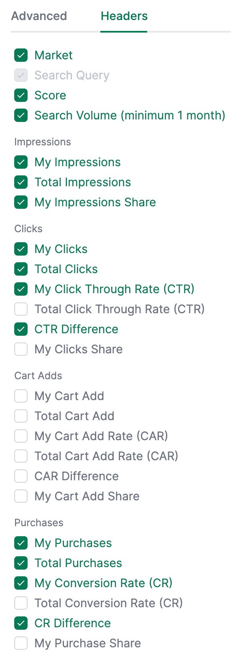Viewport: 240px width, 664px height.
Task: Switch to the Advanced tab
Action: point(39,16)
